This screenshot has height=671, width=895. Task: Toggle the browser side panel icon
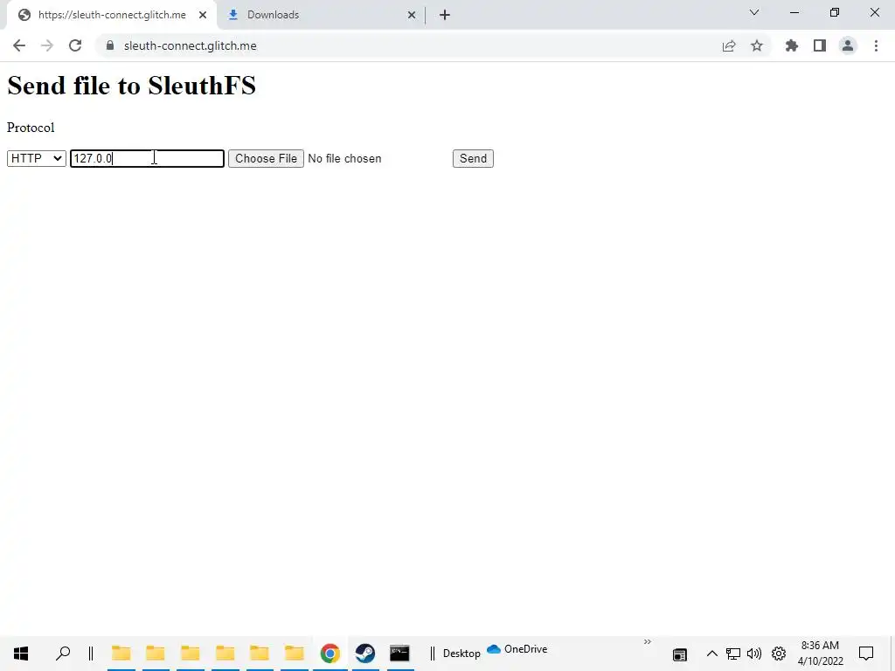820,45
